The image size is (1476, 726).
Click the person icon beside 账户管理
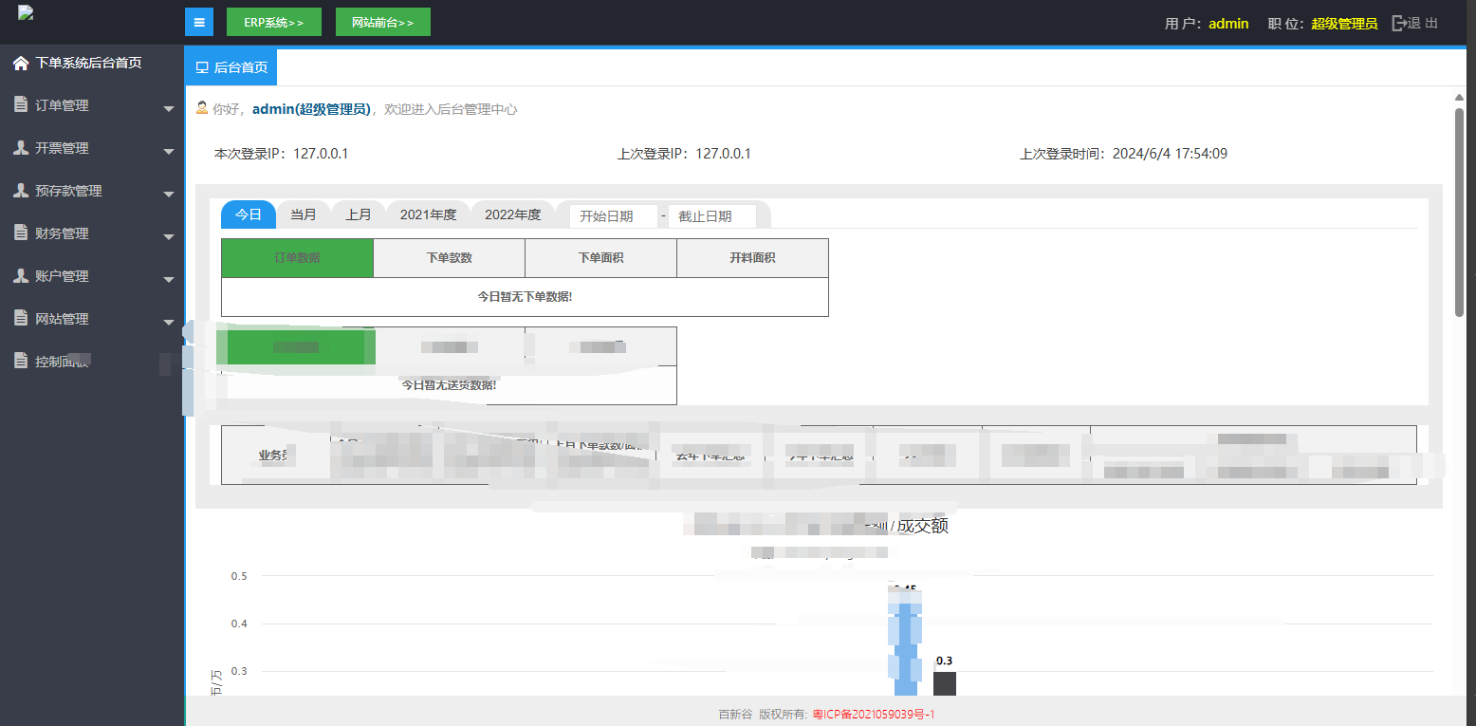tap(21, 276)
